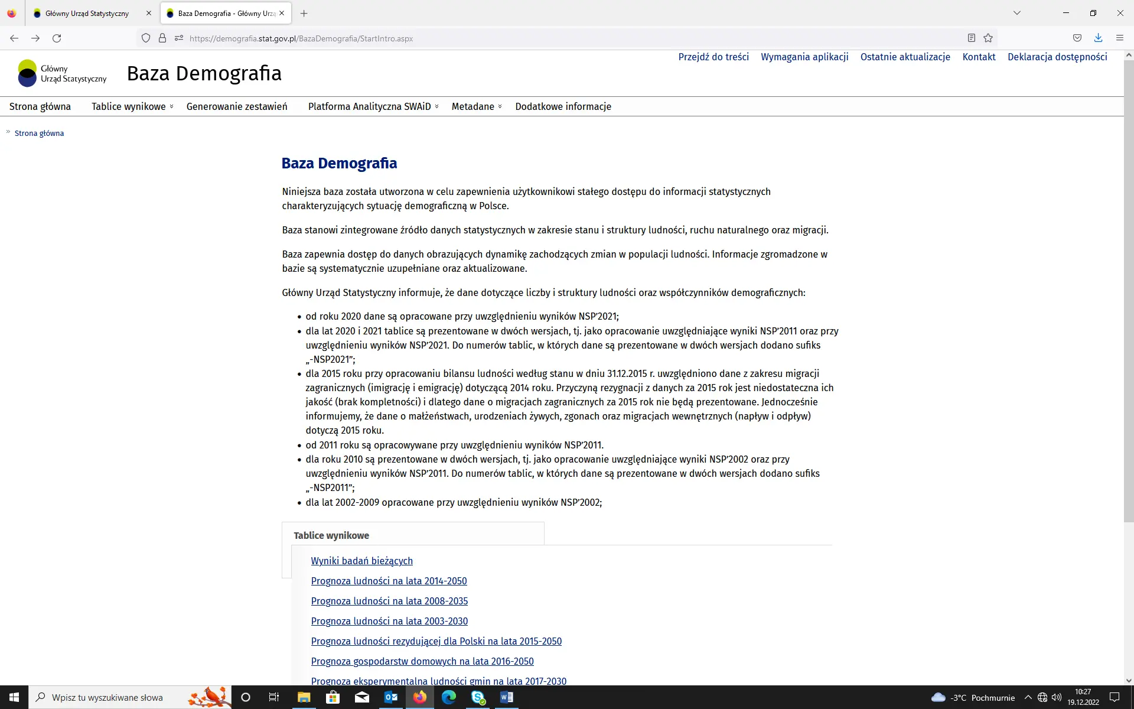Open the tracking protection shield icon

pos(146,38)
